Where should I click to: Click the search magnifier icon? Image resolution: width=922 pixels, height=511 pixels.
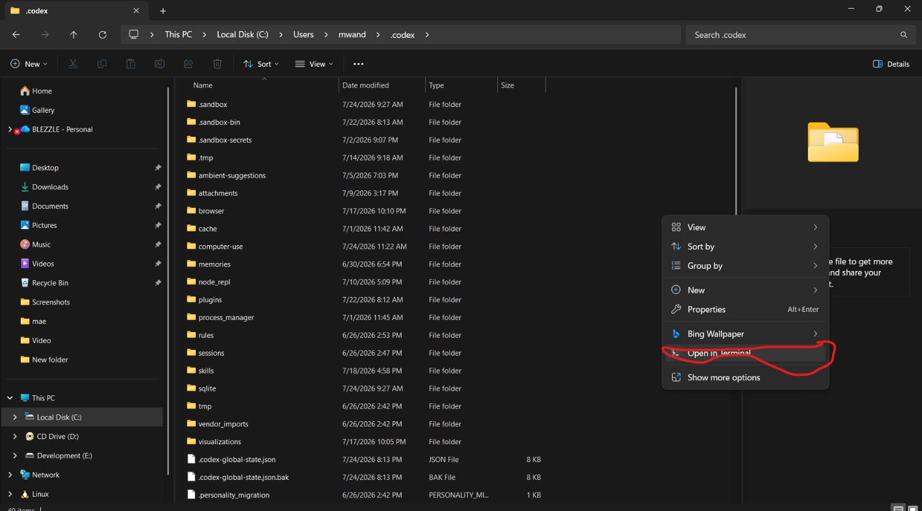(904, 35)
